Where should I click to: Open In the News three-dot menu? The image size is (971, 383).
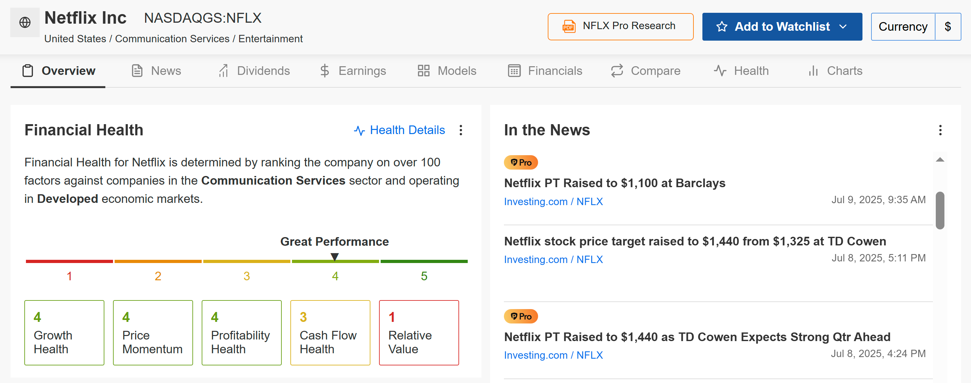940,130
